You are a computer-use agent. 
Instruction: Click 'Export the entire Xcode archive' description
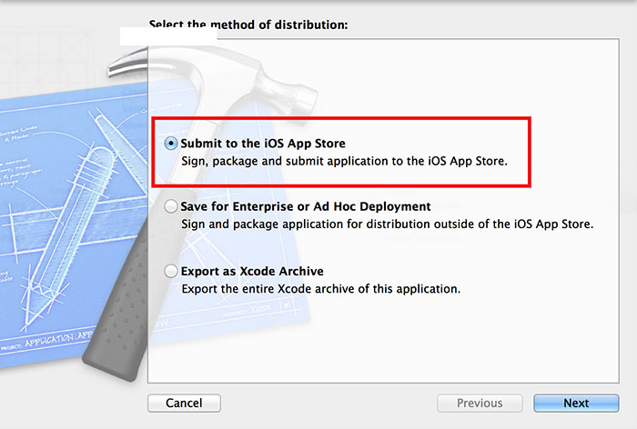coord(321,288)
